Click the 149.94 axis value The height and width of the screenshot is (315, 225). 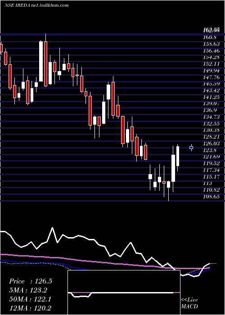point(211,71)
